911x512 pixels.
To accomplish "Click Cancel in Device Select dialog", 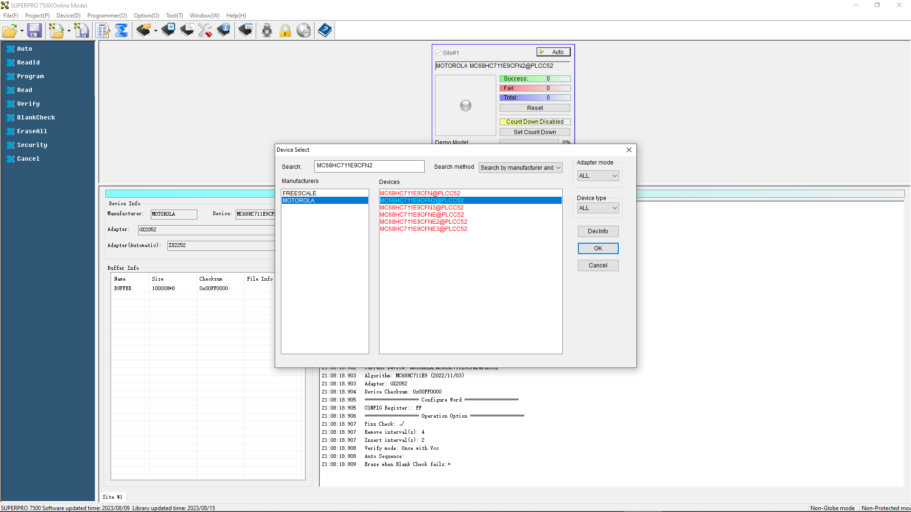I will pos(598,265).
